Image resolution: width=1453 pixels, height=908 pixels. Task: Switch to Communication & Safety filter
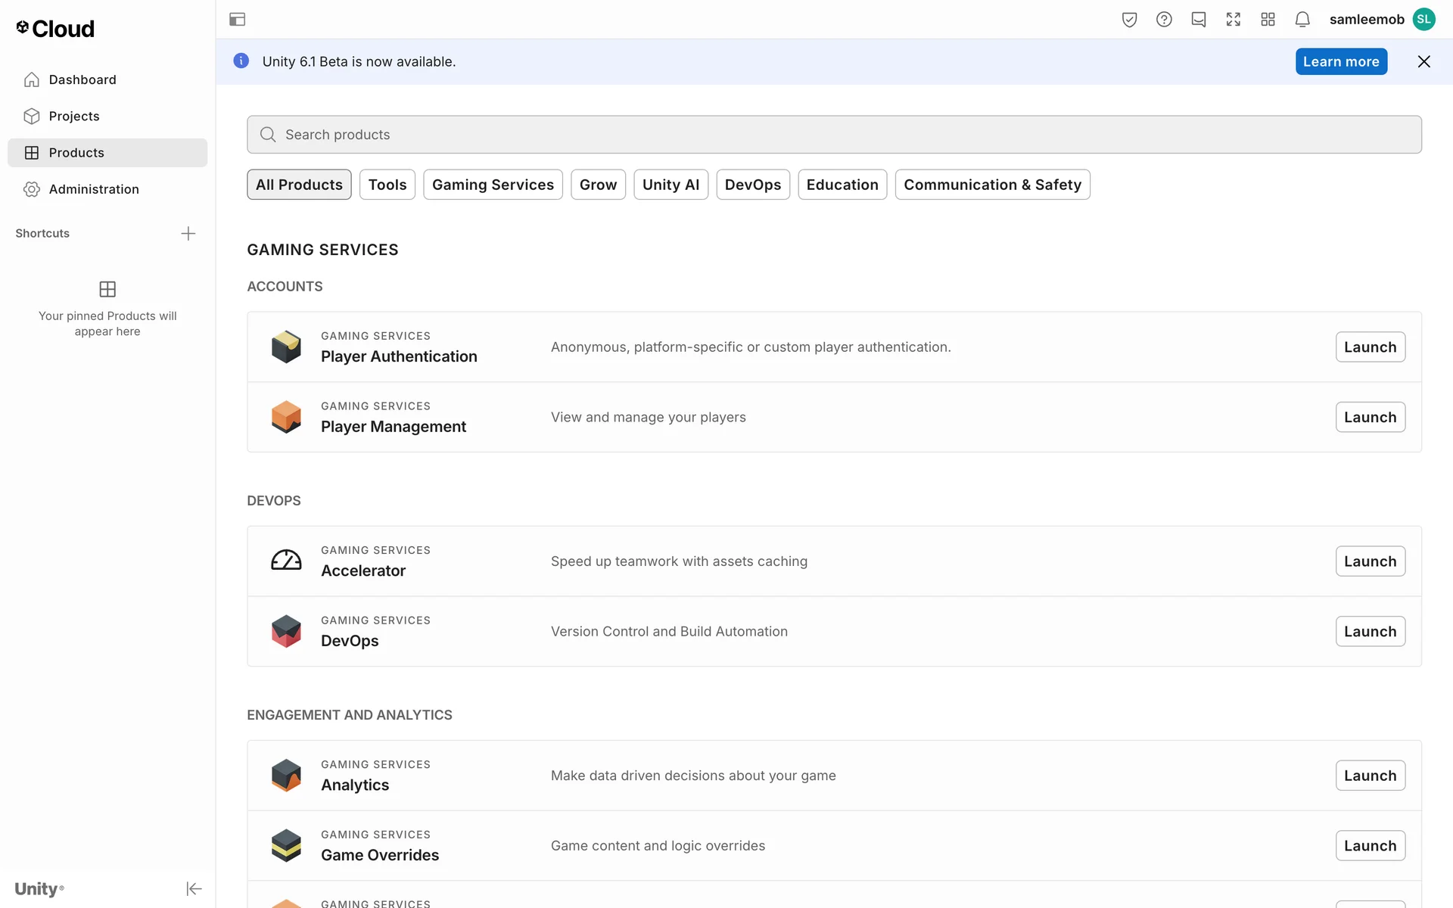tap(992, 185)
